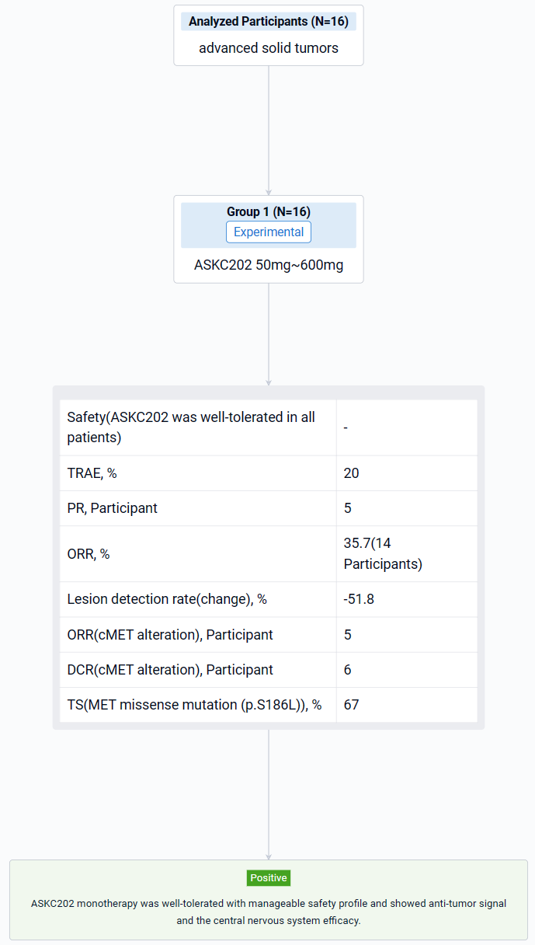Screen dimensions: 535x945
Task: Click the -51.8 value cell
Action: (x=360, y=600)
